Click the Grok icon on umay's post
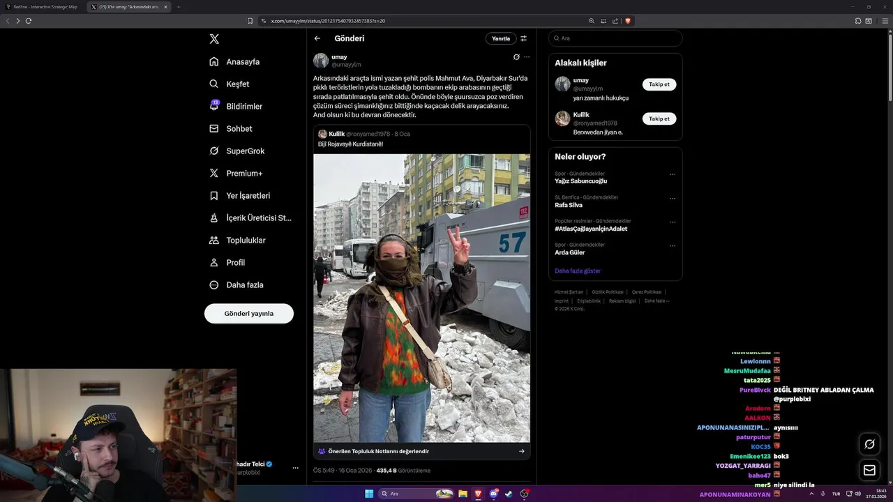 (516, 56)
